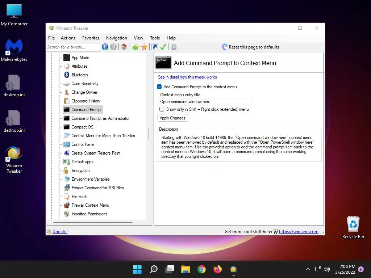371x278 pixels.
Task: Click the Donate! link
Action: point(60,232)
